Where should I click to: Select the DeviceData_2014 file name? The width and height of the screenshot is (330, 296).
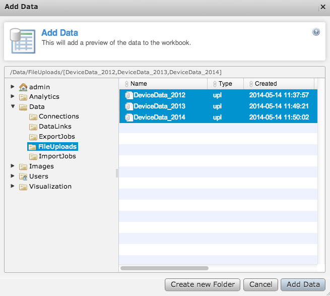pos(160,117)
